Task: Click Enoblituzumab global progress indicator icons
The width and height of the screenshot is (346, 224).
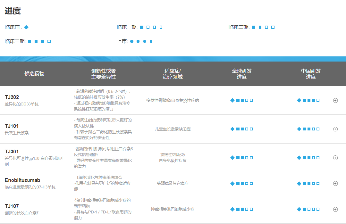Action: click(242, 184)
